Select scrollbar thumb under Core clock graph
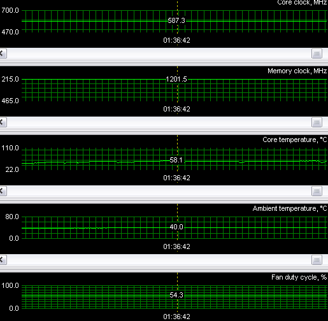The width and height of the screenshot is (328, 321). [x=317, y=53]
